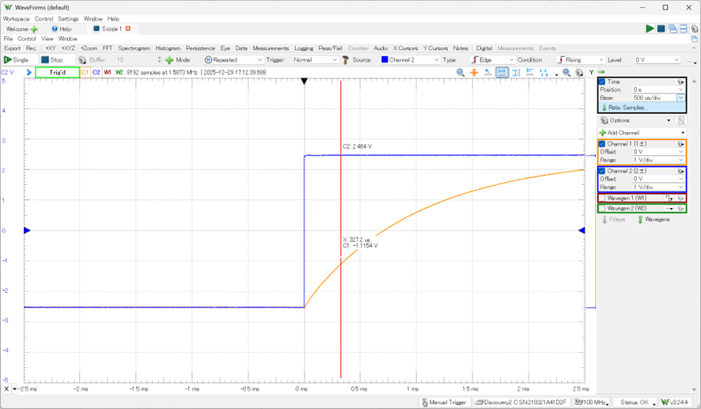
Task: Click the magnifier zoom icon above plot
Action: coord(460,72)
